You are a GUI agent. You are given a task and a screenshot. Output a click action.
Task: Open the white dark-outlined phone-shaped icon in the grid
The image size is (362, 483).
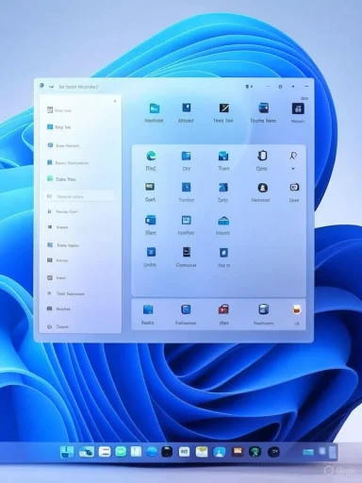[x=262, y=156]
